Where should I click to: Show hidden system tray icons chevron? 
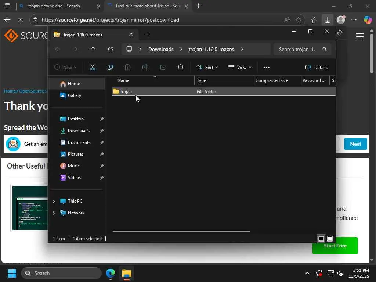307,273
